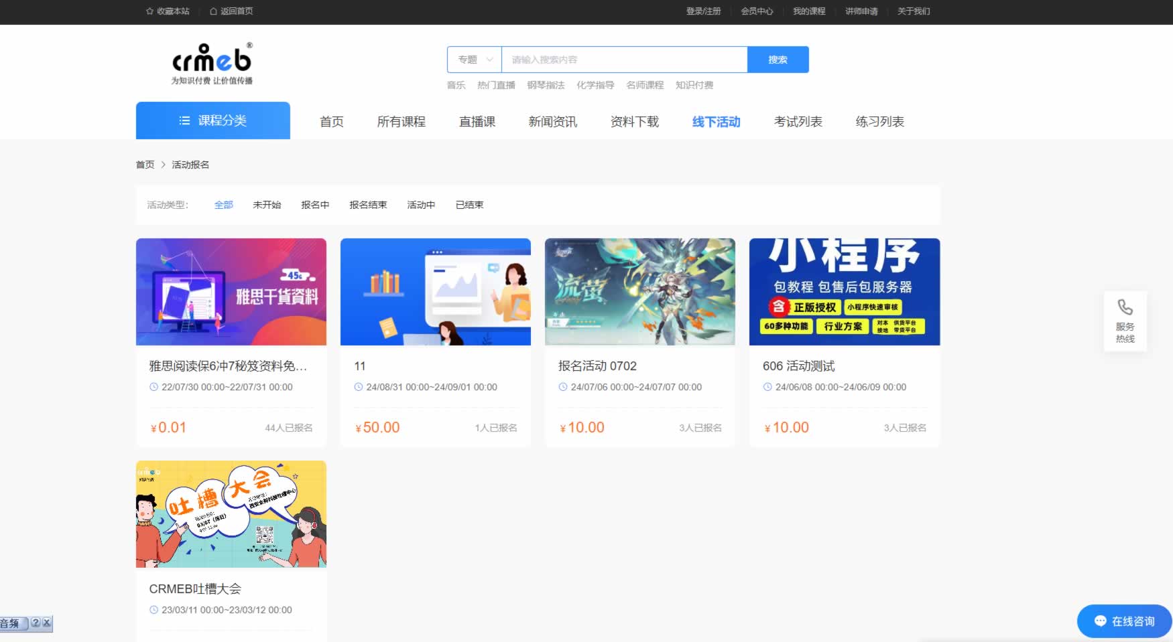The height and width of the screenshot is (642, 1173).
Task: Filter activities by 已结束
Action: pyautogui.click(x=469, y=205)
